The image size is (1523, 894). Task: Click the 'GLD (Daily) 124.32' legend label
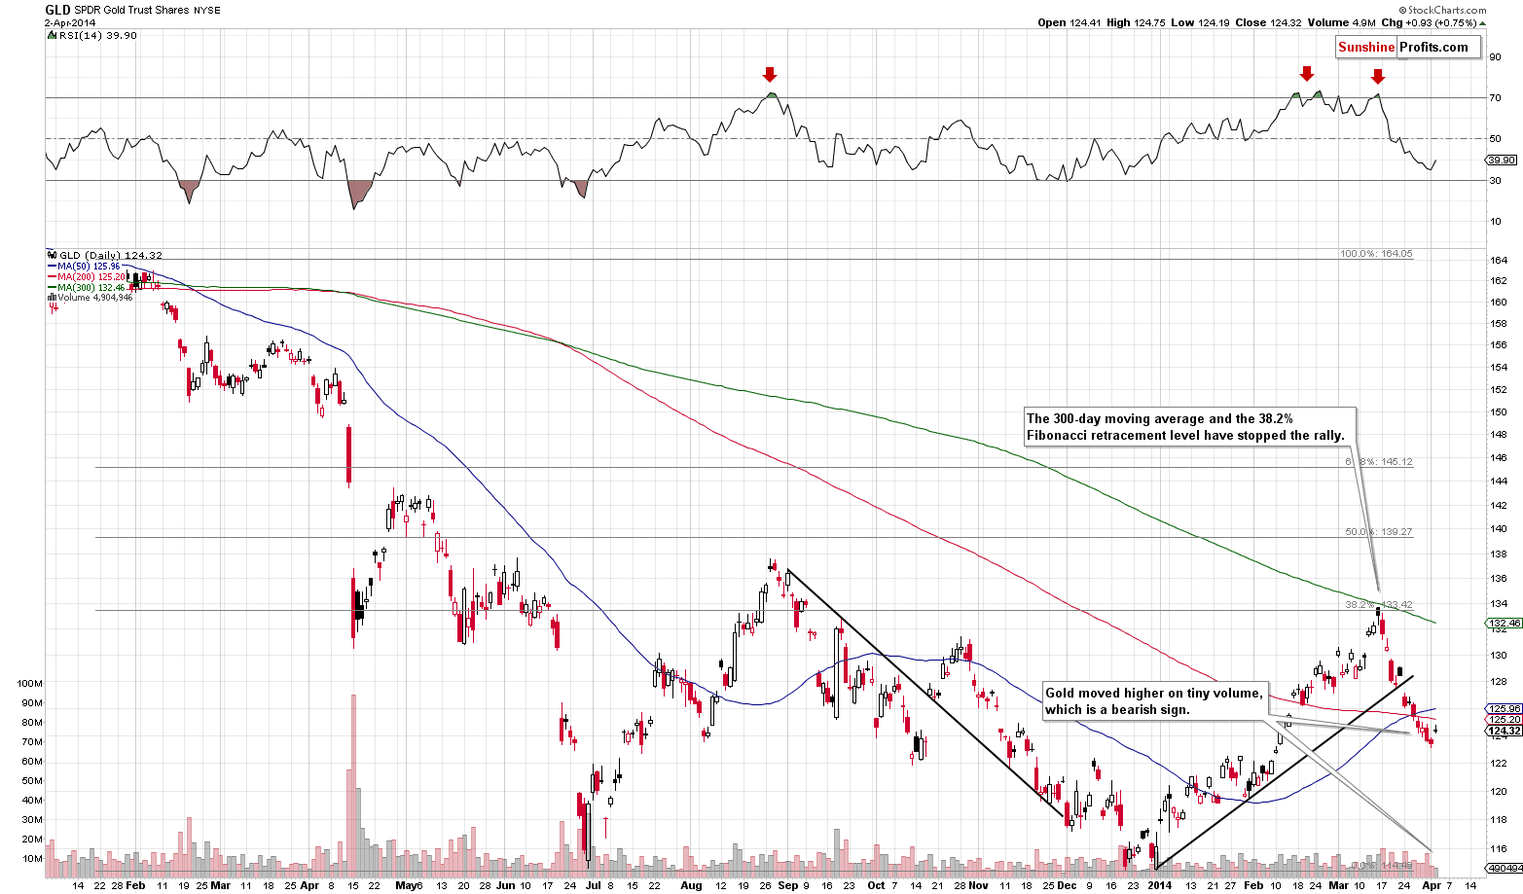click(110, 255)
